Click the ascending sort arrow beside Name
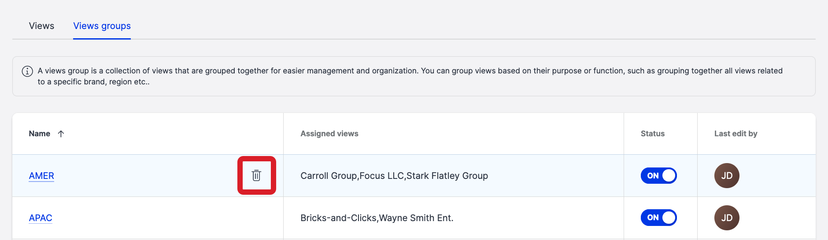Image resolution: width=828 pixels, height=240 pixels. coord(61,134)
